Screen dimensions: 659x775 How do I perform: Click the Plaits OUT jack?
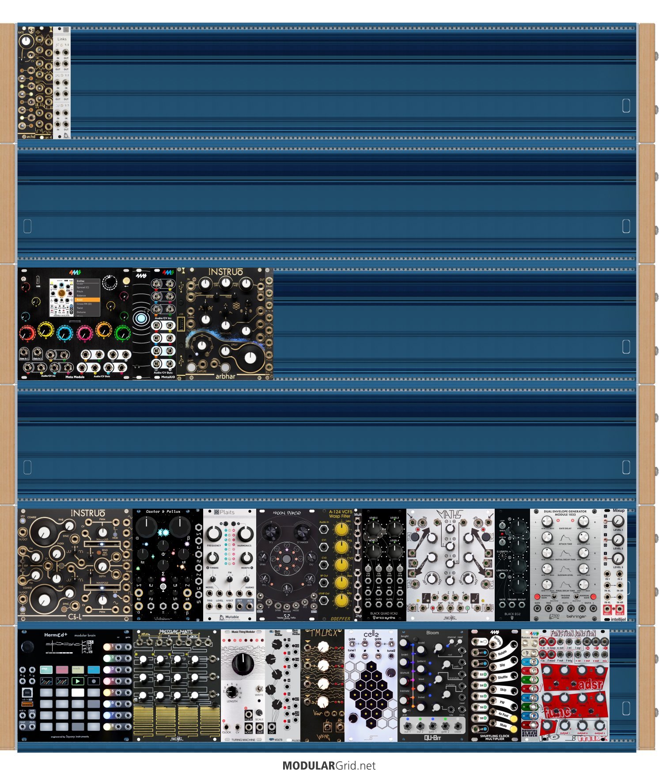coord(240,606)
